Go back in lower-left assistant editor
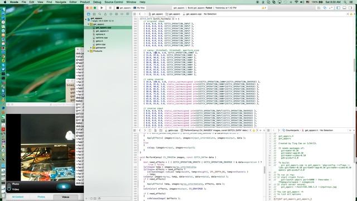357x201 pixels. coord(140,130)
